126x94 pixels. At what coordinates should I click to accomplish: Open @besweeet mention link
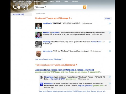click(55, 33)
